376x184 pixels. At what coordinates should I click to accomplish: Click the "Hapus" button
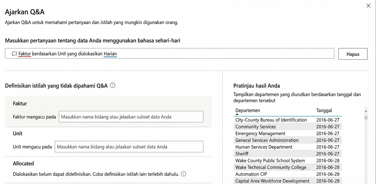(353, 54)
